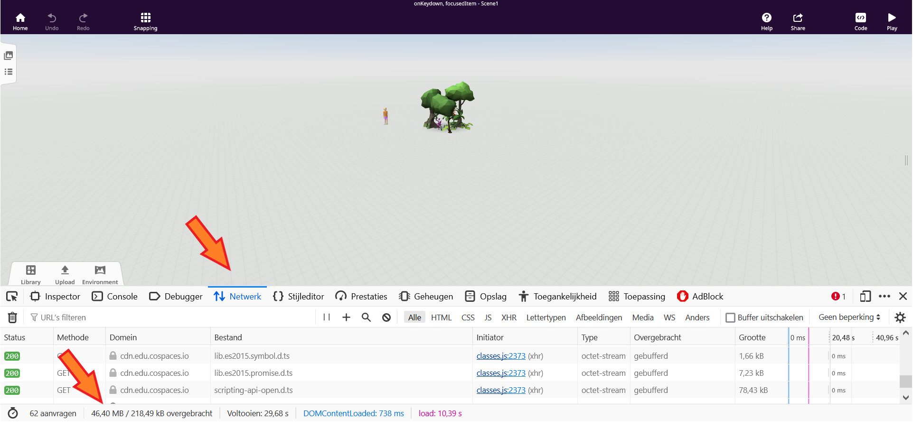Activate the element picker tool
Viewport: 913px width, 429px height.
tap(12, 297)
